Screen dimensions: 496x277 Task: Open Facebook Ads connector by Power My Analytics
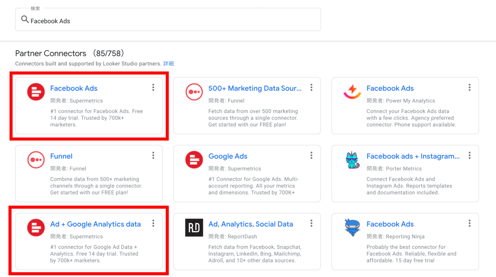click(x=390, y=88)
